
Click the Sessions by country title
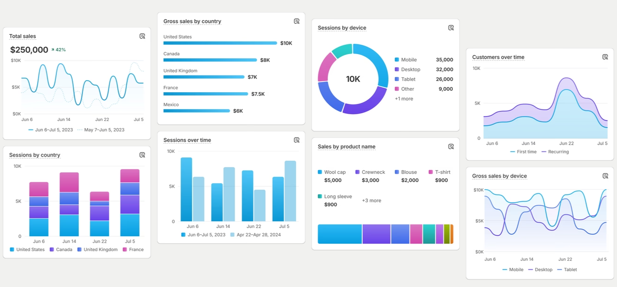tap(35, 155)
